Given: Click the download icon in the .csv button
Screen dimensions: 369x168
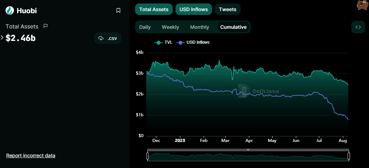Looking at the screenshot, I should pos(101,38).
